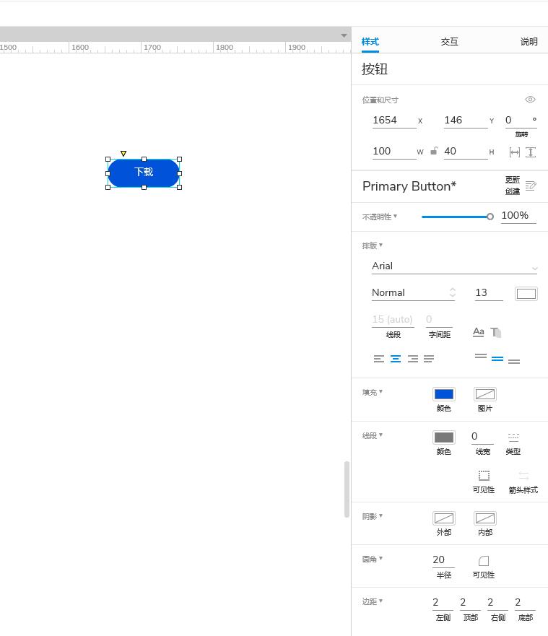Justify text alignment
Screen dimensions: 548x636
[429, 359]
